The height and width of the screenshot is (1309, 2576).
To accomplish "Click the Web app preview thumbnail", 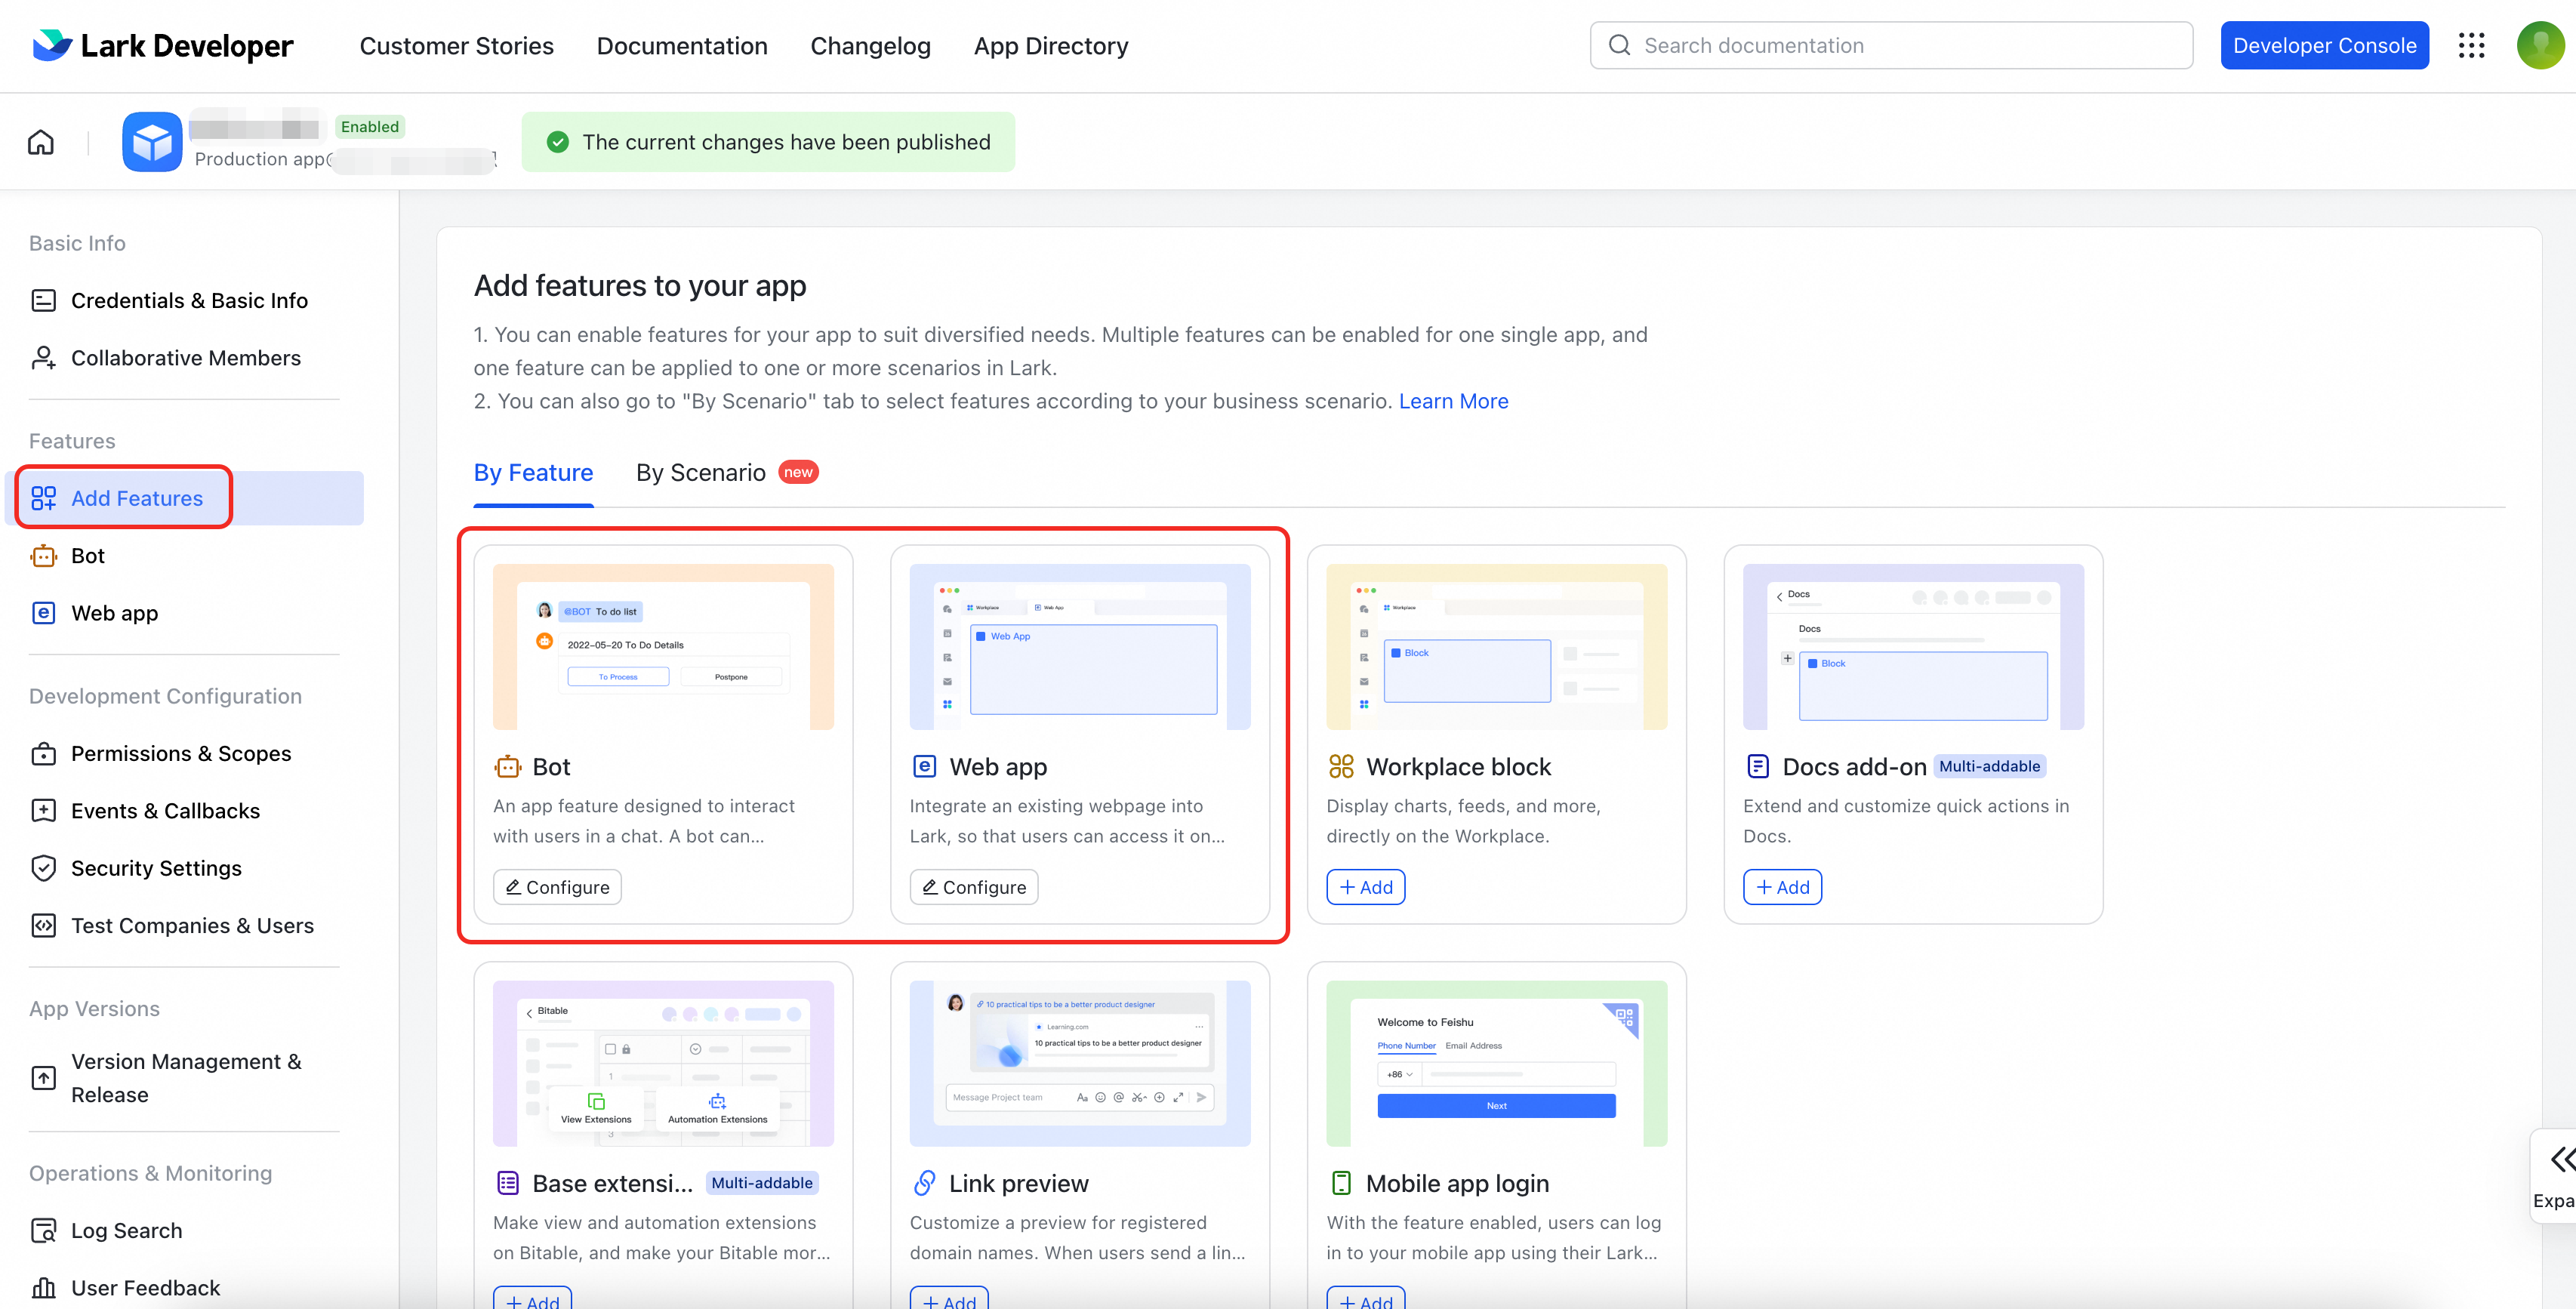I will coord(1079,647).
